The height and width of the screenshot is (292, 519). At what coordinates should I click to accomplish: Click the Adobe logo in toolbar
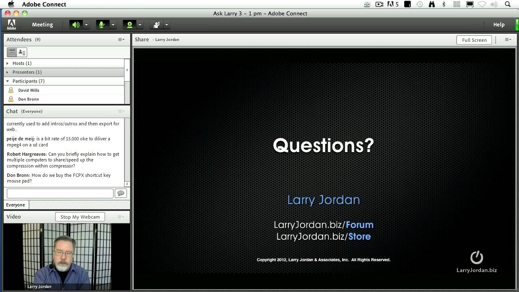click(x=11, y=25)
